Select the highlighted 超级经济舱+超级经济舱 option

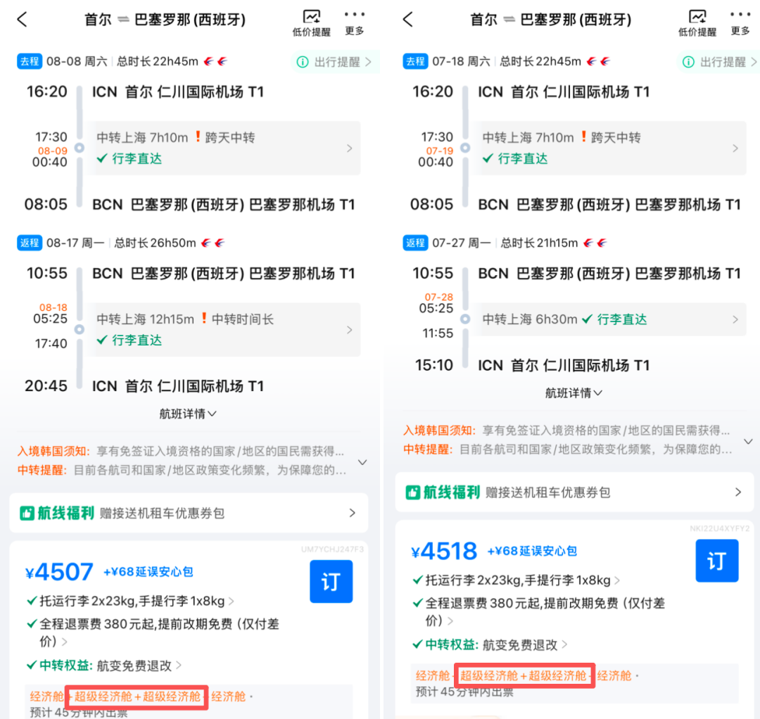(135, 696)
